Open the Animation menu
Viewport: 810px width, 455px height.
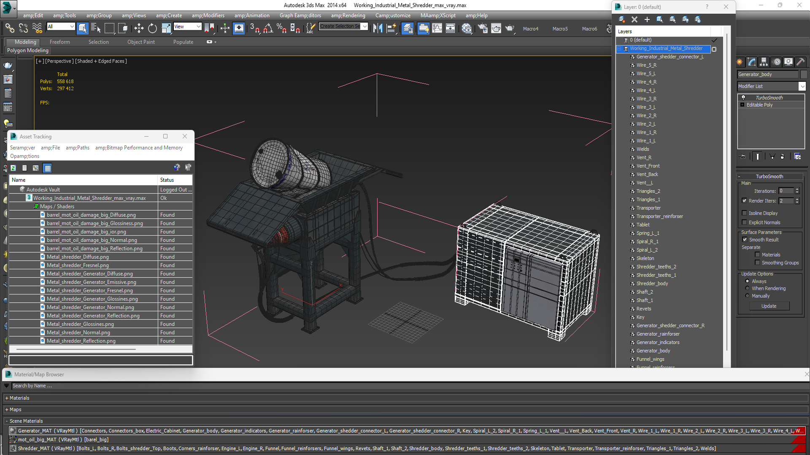point(252,16)
